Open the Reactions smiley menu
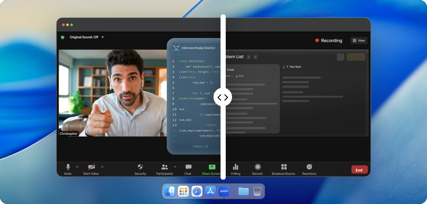Viewport: 427px width, 204px height. (309, 170)
